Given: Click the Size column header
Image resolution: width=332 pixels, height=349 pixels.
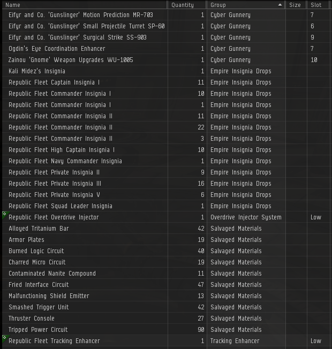Looking at the screenshot, I should pos(295,5).
